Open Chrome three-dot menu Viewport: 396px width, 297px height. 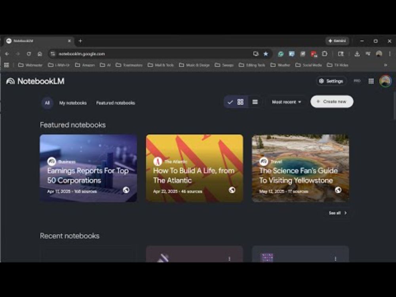(390, 54)
